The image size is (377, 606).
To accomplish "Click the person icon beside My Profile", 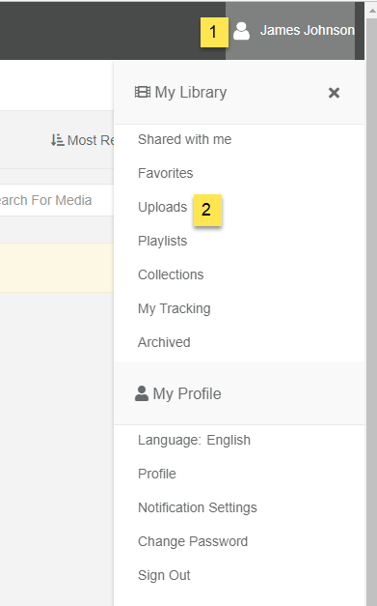I will coord(142,393).
